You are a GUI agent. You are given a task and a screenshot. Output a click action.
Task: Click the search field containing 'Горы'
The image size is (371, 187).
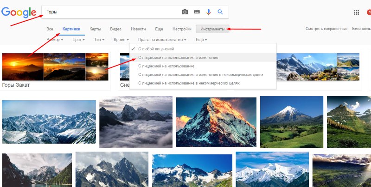click(x=111, y=12)
